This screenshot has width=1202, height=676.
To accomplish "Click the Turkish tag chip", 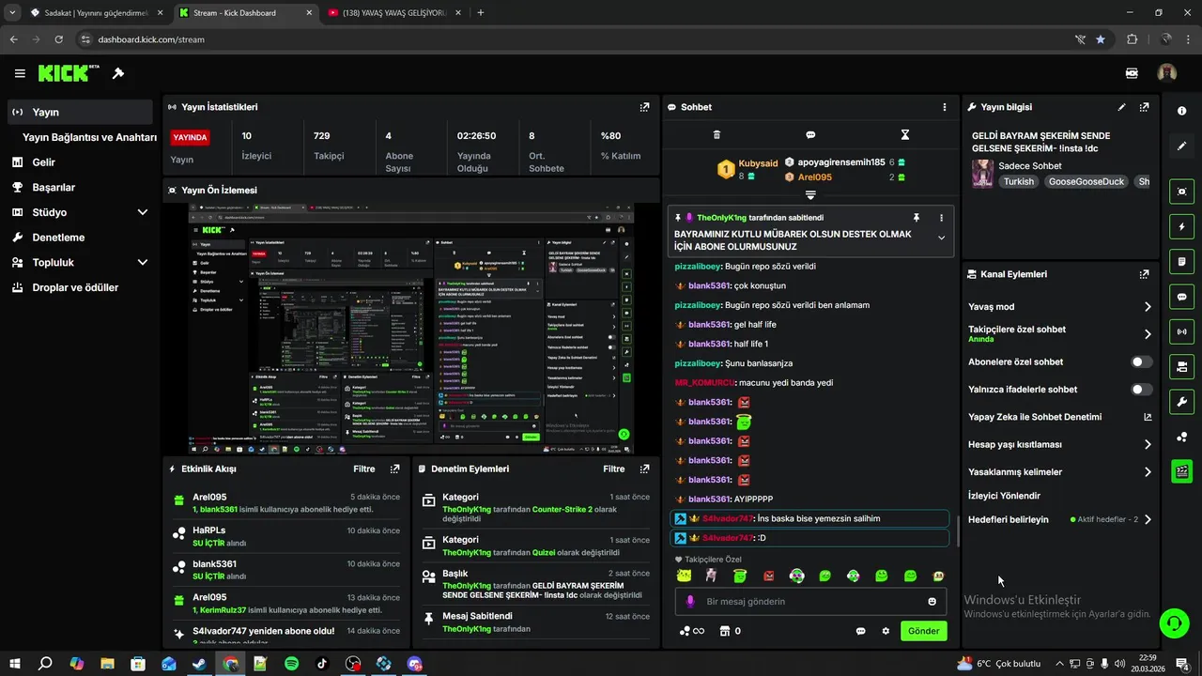I will coord(1018,181).
